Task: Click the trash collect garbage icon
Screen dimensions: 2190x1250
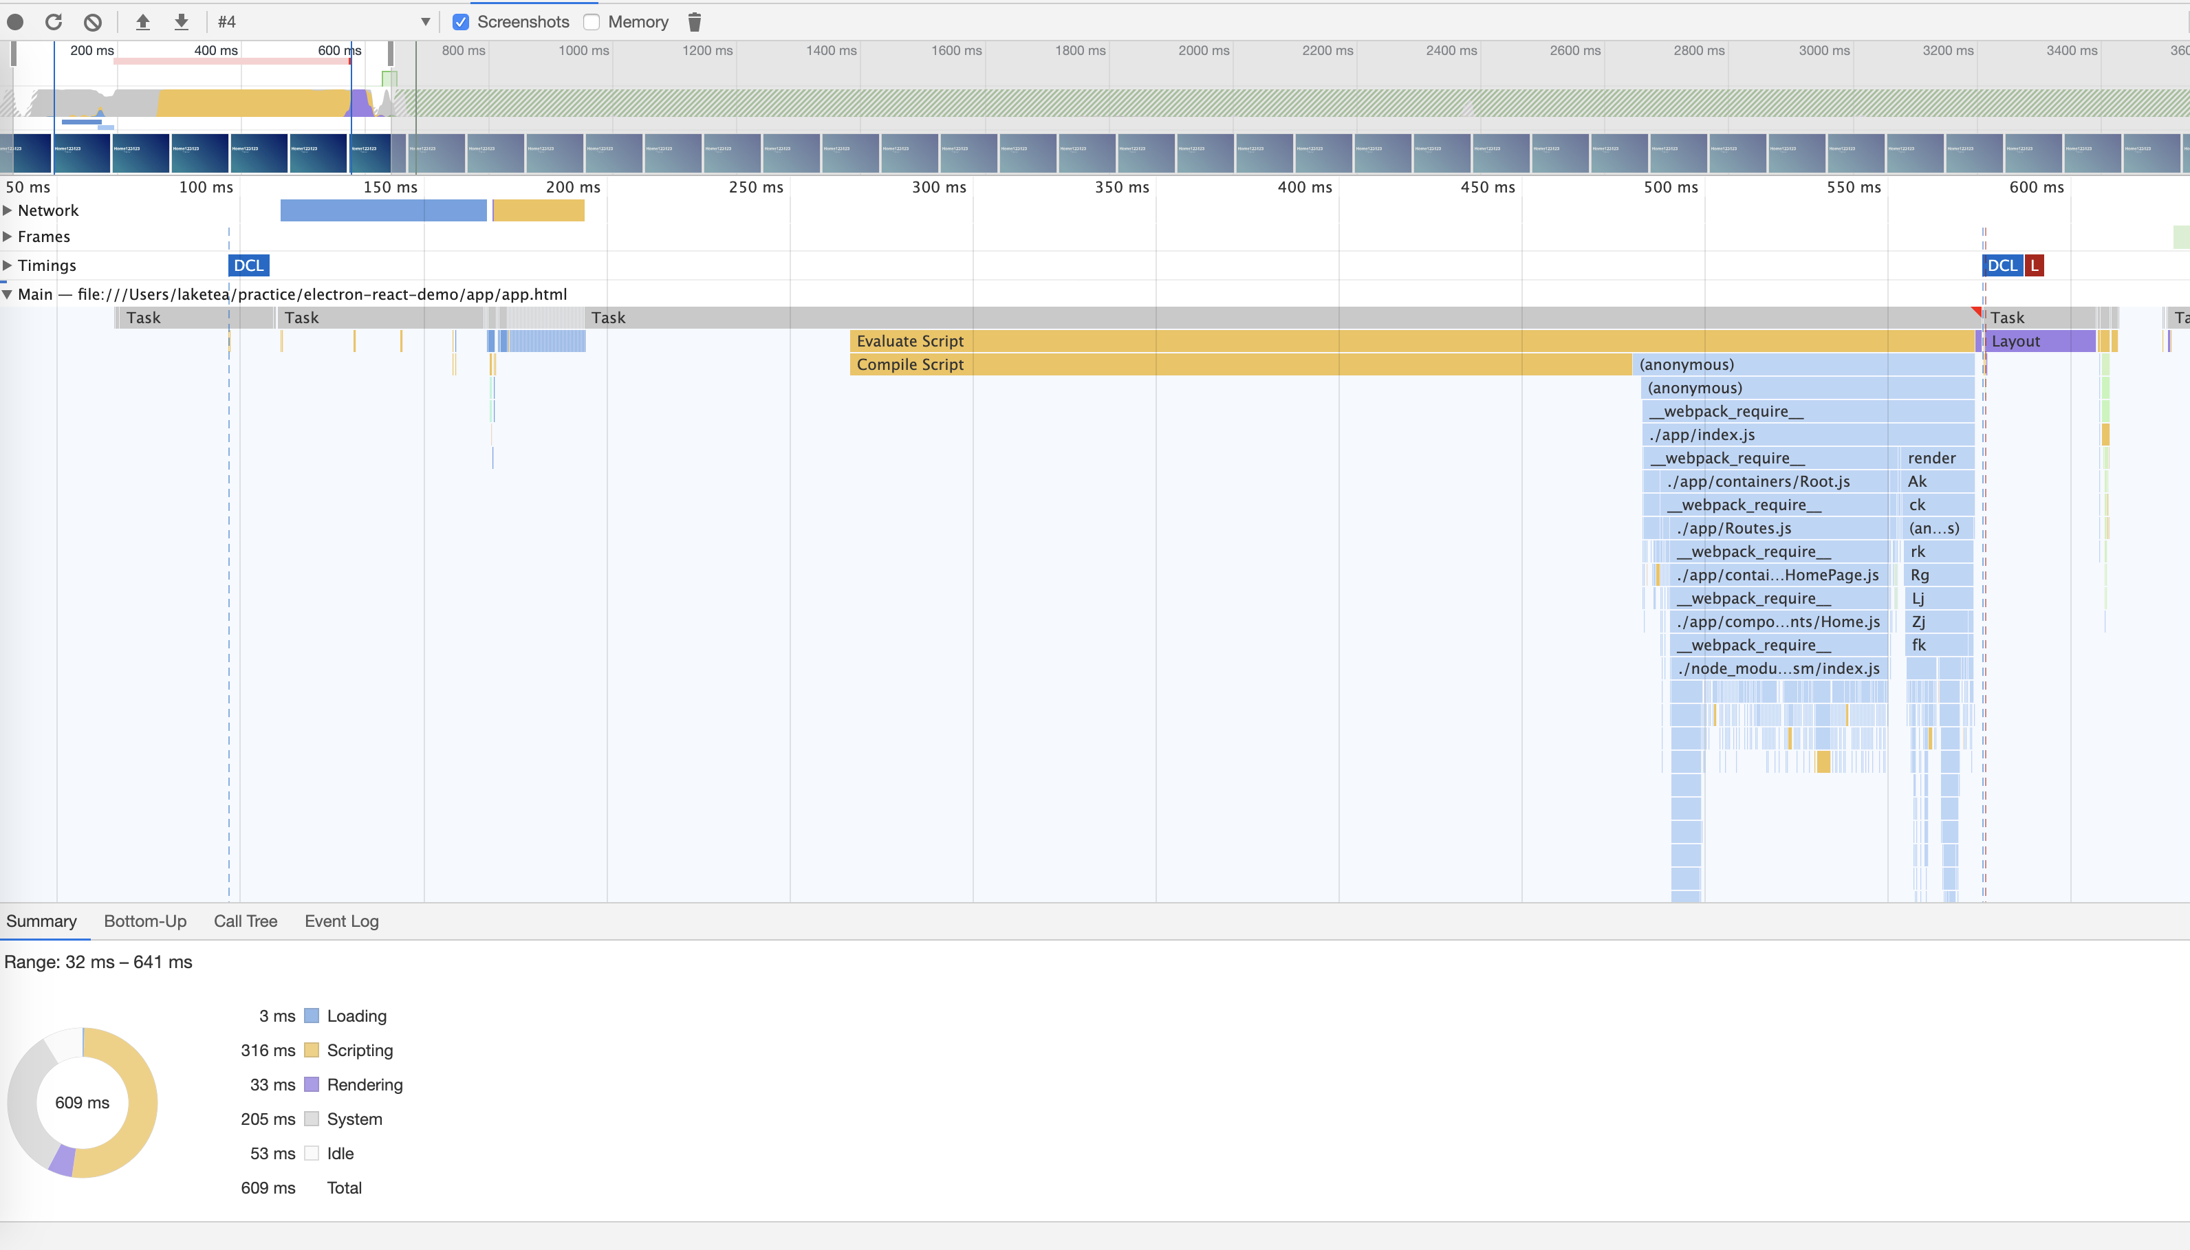Action: pyautogui.click(x=694, y=21)
